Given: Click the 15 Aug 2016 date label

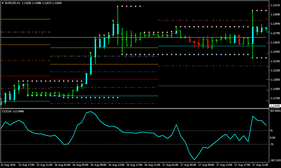Looking at the screenshot, I should (8, 165).
